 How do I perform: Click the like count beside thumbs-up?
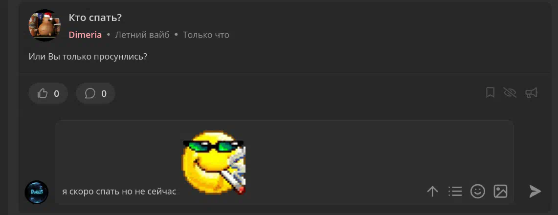tap(56, 94)
